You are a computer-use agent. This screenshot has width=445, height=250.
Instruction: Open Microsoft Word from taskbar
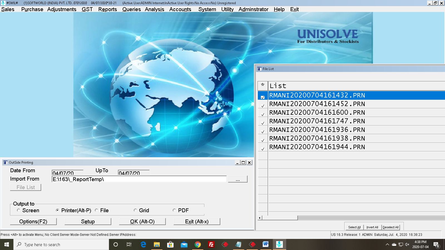[266, 244]
